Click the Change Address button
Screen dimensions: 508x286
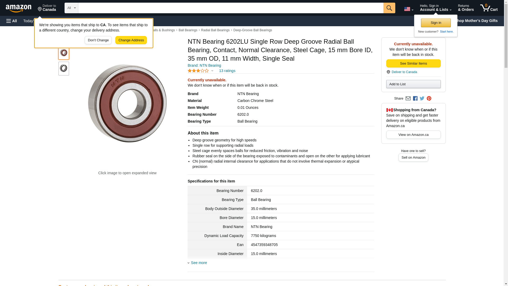tap(131, 40)
